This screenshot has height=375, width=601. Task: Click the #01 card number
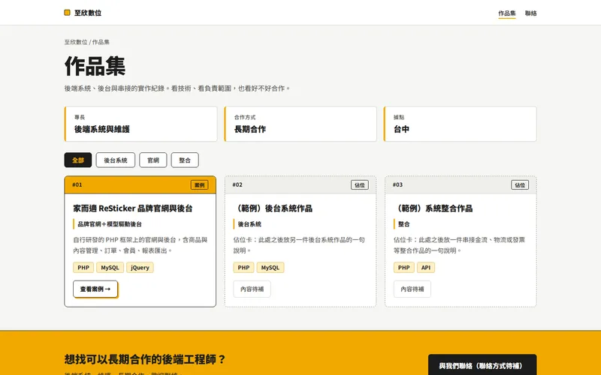pyautogui.click(x=77, y=184)
